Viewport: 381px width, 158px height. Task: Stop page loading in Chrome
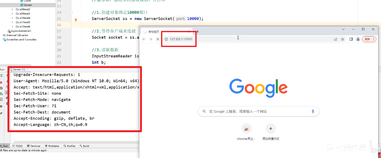[158, 39]
